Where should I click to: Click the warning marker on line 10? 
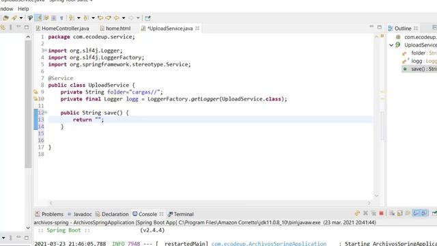pos(36,98)
